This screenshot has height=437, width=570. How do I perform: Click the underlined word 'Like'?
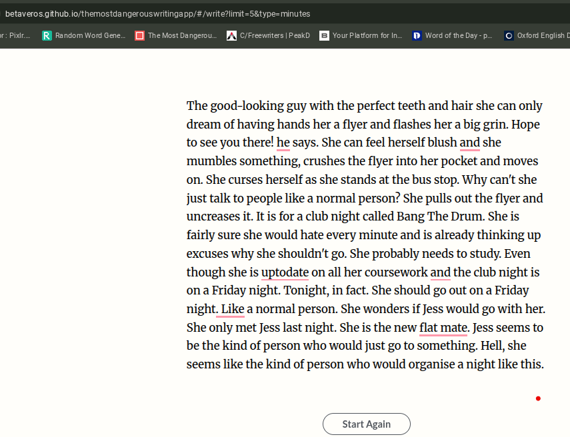(x=233, y=309)
